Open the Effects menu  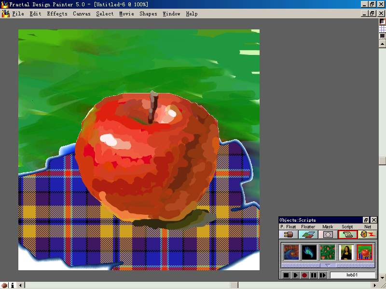point(57,14)
